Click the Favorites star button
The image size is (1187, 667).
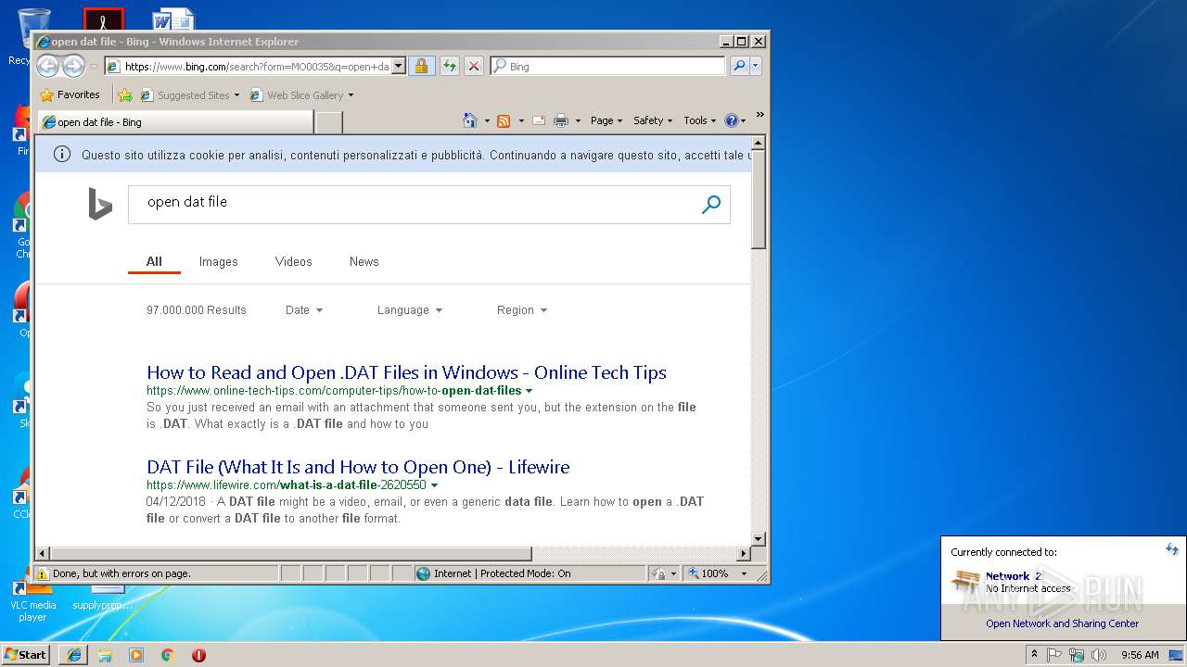click(70, 94)
